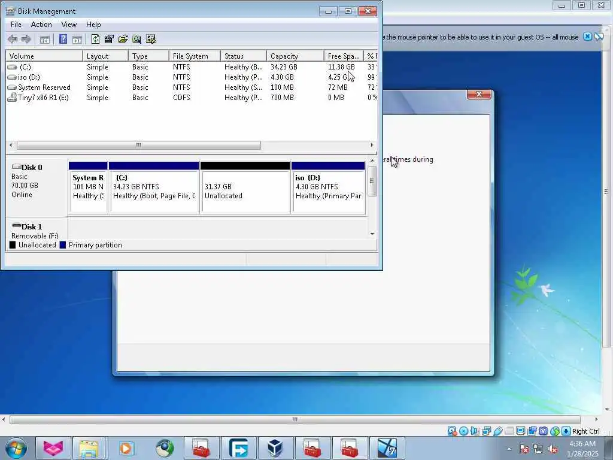The height and width of the screenshot is (460, 613).
Task: Open the pink cat app in taskbar
Action: 53,448
